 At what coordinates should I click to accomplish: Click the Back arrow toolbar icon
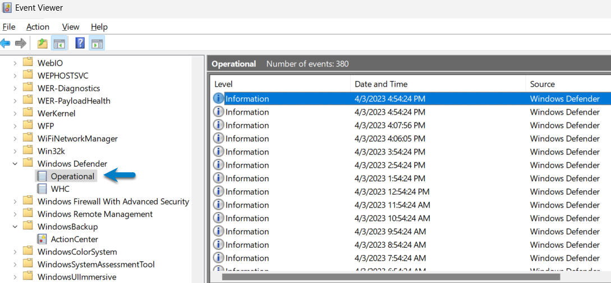4,43
